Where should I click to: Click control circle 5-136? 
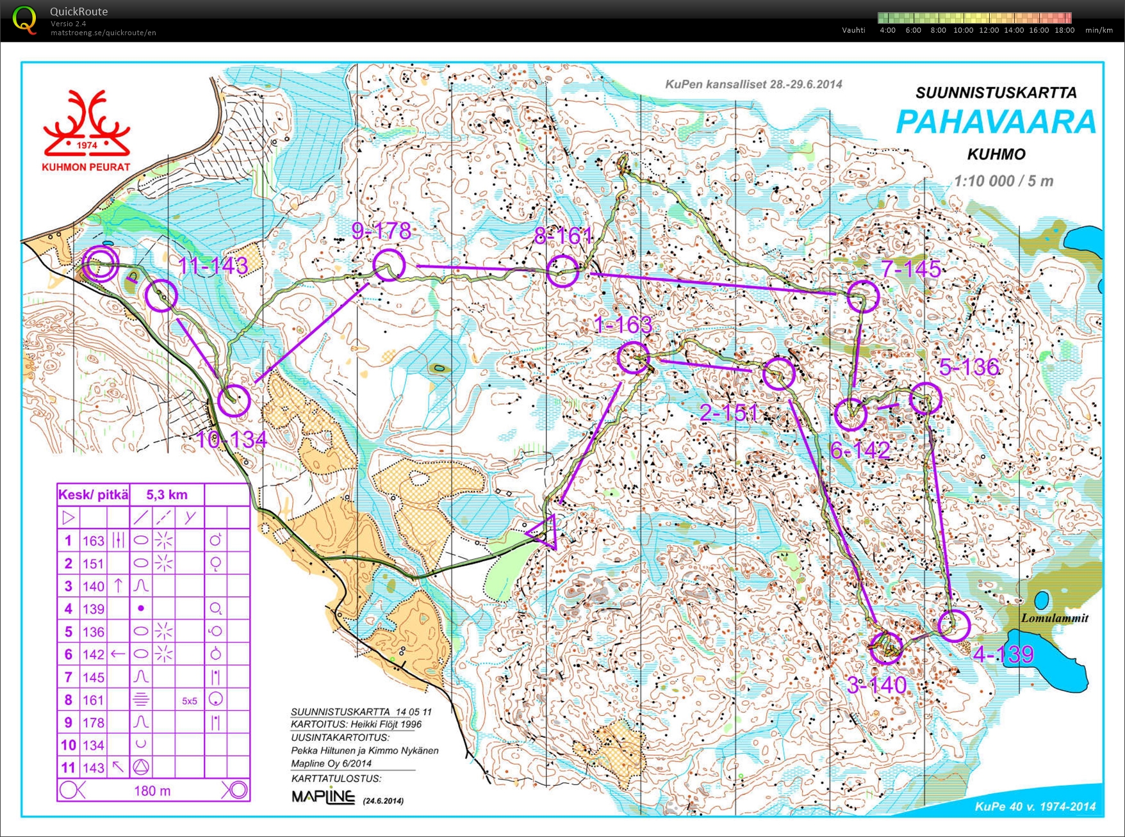(x=925, y=398)
